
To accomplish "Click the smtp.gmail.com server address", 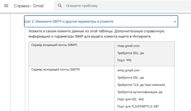I will point(129,70).
